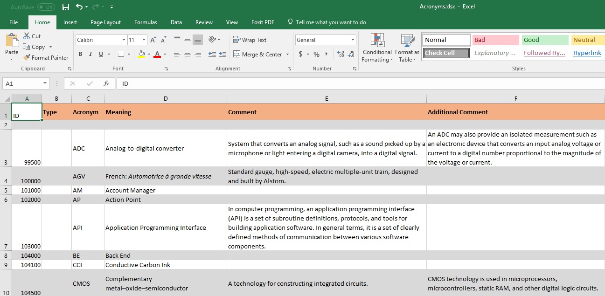Decrease Decimal places
605x296 pixels.
tap(351, 55)
